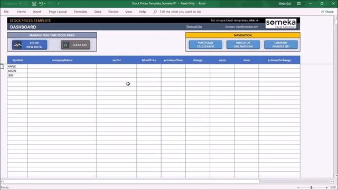The width and height of the screenshot is (338, 190).
Task: Select the cell containing AAPLE
Action: coord(17,66)
